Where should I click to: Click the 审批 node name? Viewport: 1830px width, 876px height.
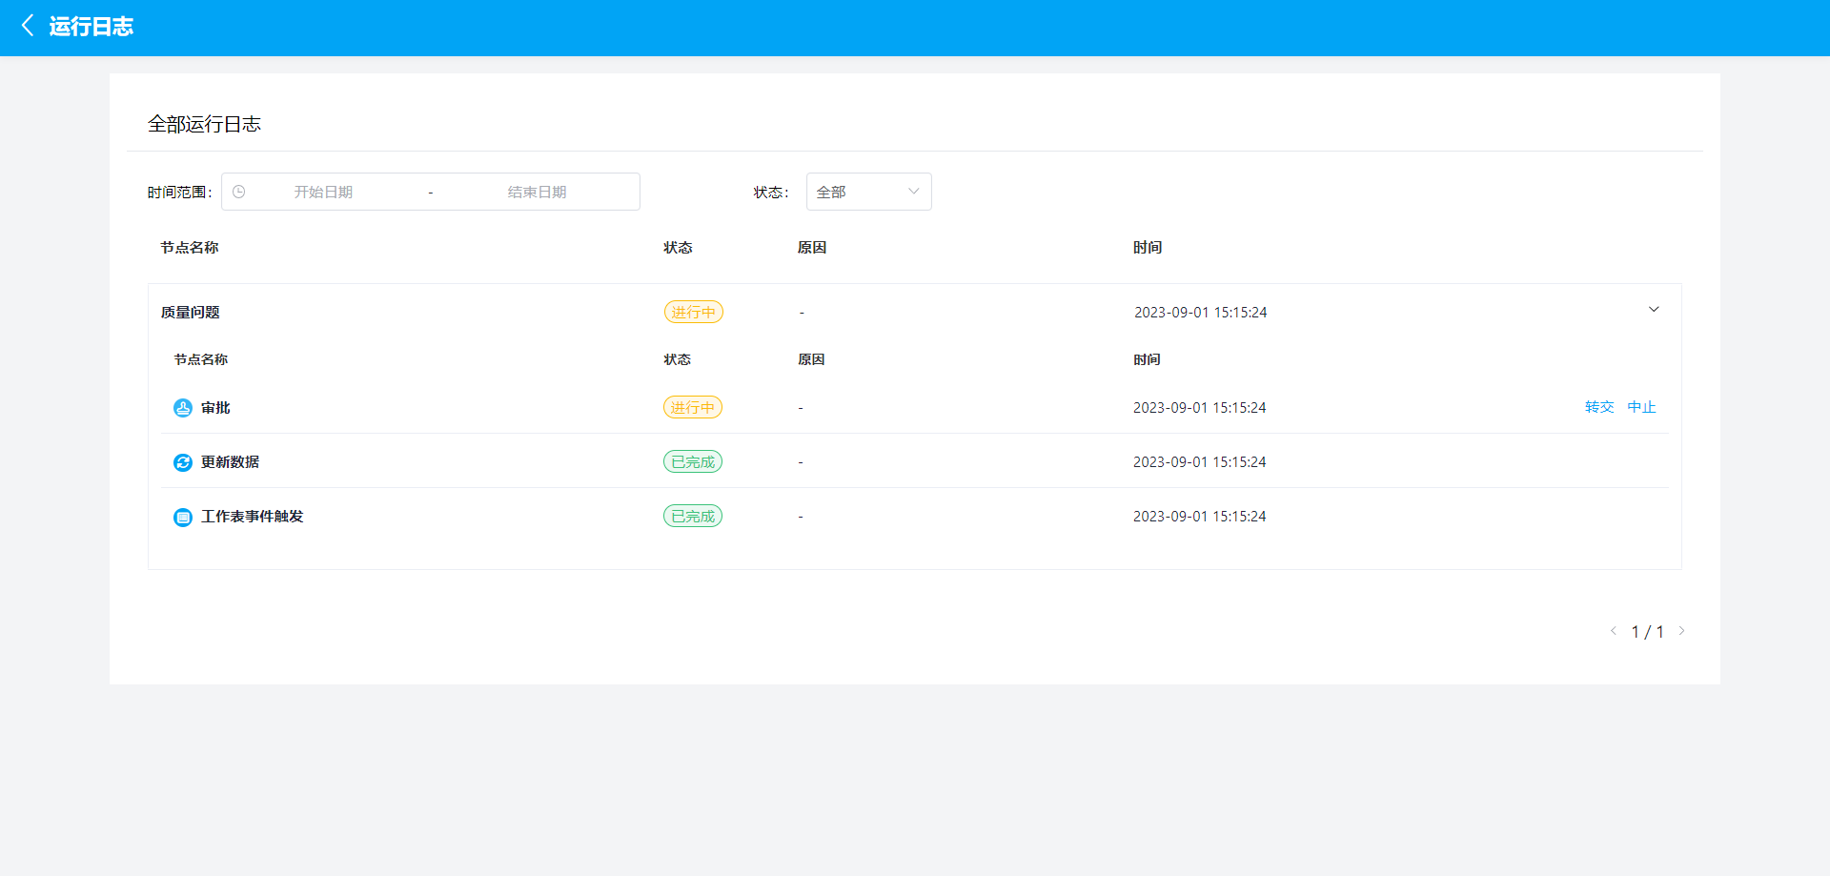(x=216, y=407)
